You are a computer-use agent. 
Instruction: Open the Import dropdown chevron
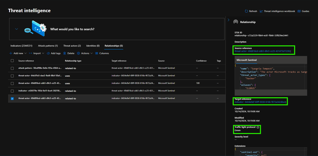(x=43, y=53)
